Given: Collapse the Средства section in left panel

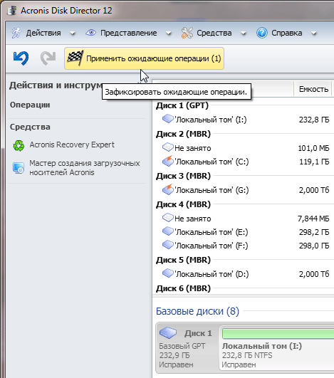Looking at the screenshot, I should point(30,127).
